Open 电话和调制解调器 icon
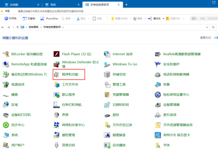This screenshot has width=218, height=158. coord(158,74)
